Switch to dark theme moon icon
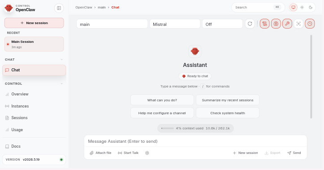This screenshot has width=324, height=170. (x=311, y=8)
